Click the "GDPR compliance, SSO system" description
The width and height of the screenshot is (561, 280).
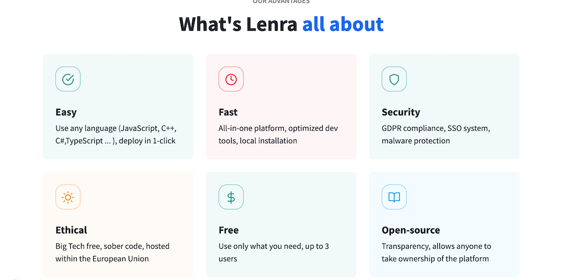436,135
